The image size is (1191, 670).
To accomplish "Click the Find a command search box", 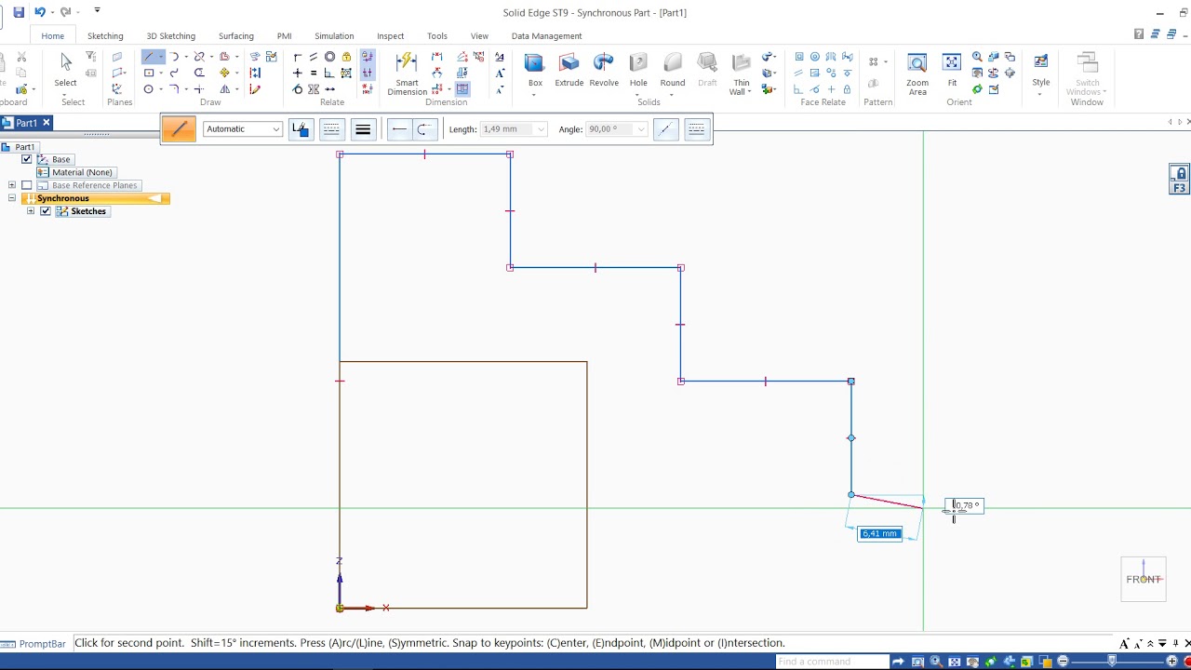I will [832, 662].
